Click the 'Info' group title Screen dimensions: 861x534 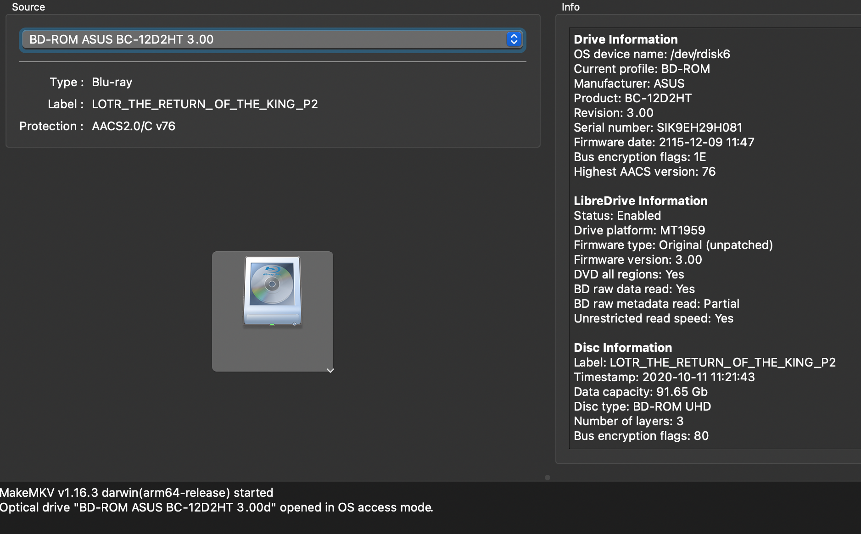pyautogui.click(x=570, y=7)
